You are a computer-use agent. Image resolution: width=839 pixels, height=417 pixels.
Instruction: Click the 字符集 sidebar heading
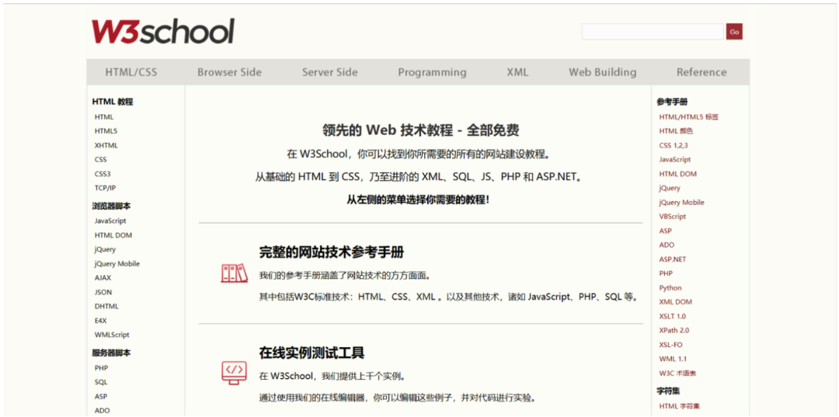tap(668, 391)
